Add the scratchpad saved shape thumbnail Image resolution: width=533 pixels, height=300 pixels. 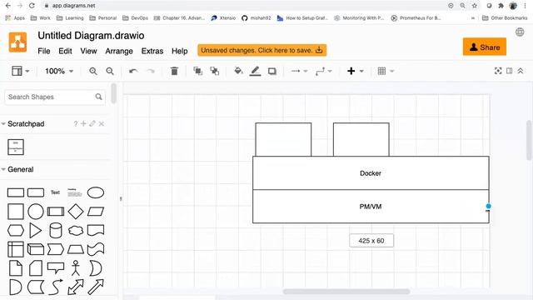16,147
